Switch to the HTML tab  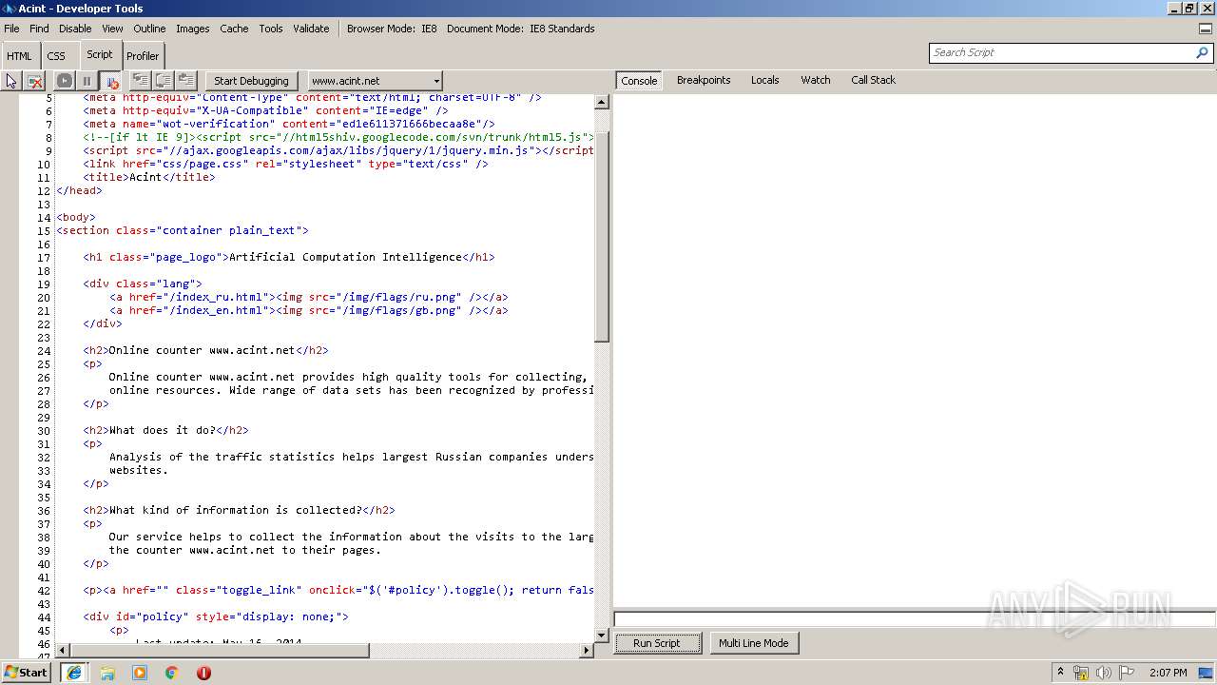[19, 56]
